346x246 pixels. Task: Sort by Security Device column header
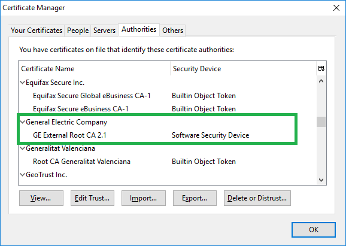click(x=244, y=69)
